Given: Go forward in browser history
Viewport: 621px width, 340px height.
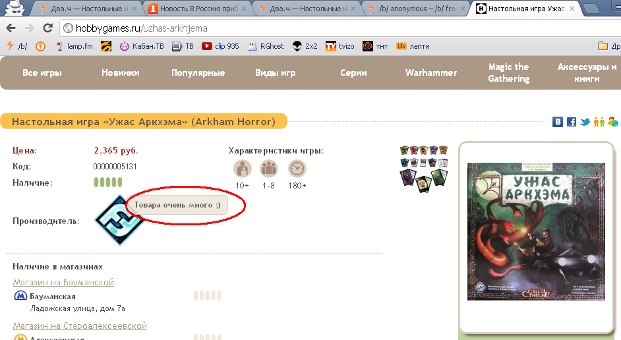Looking at the screenshot, I should click(x=29, y=28).
